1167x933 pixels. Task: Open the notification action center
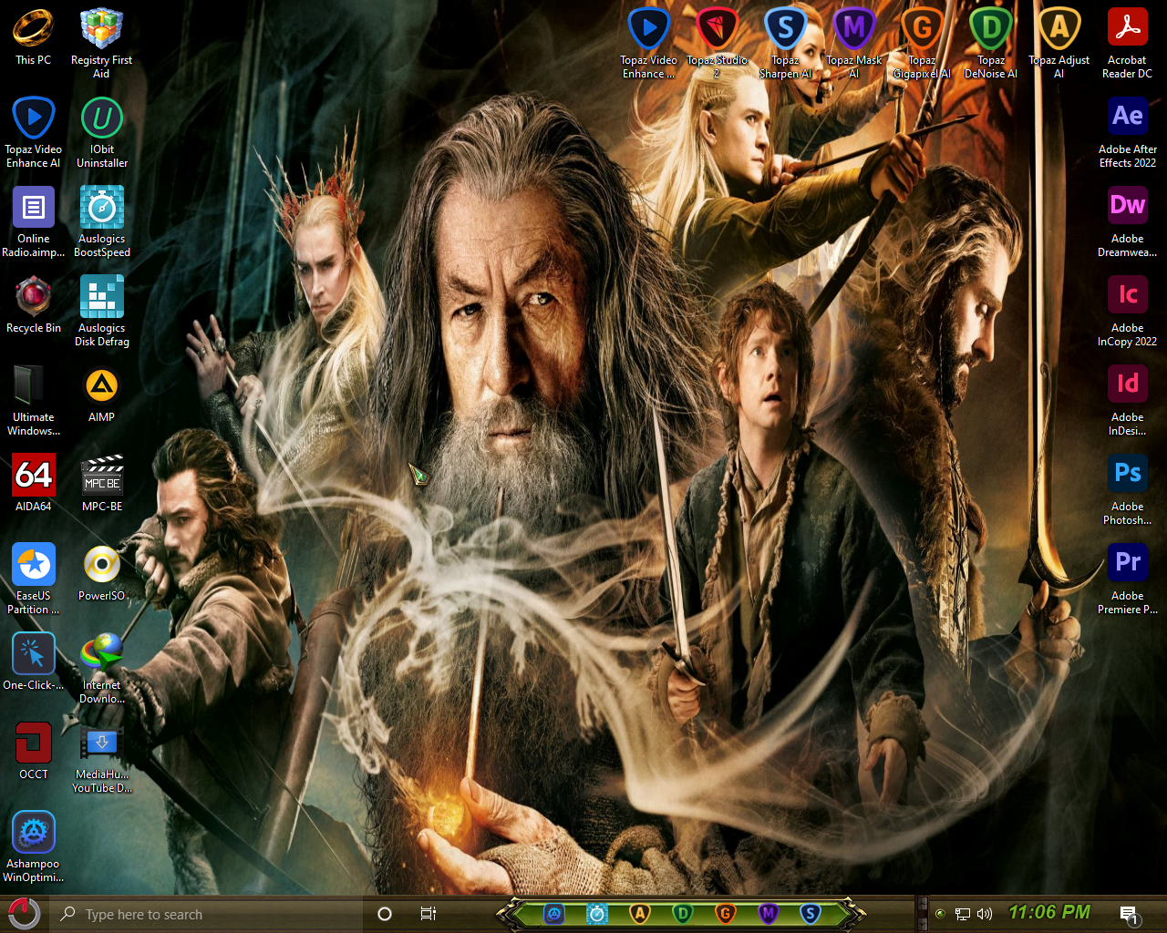click(1129, 915)
